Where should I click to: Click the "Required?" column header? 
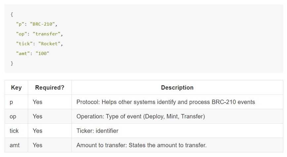(50, 88)
